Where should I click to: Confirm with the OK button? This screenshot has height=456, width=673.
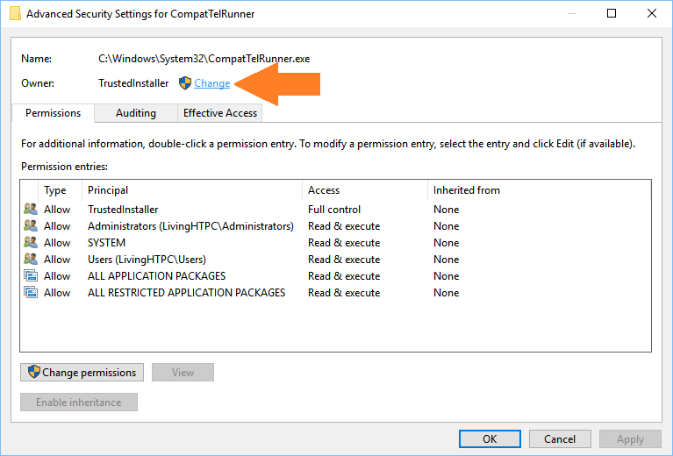490,438
